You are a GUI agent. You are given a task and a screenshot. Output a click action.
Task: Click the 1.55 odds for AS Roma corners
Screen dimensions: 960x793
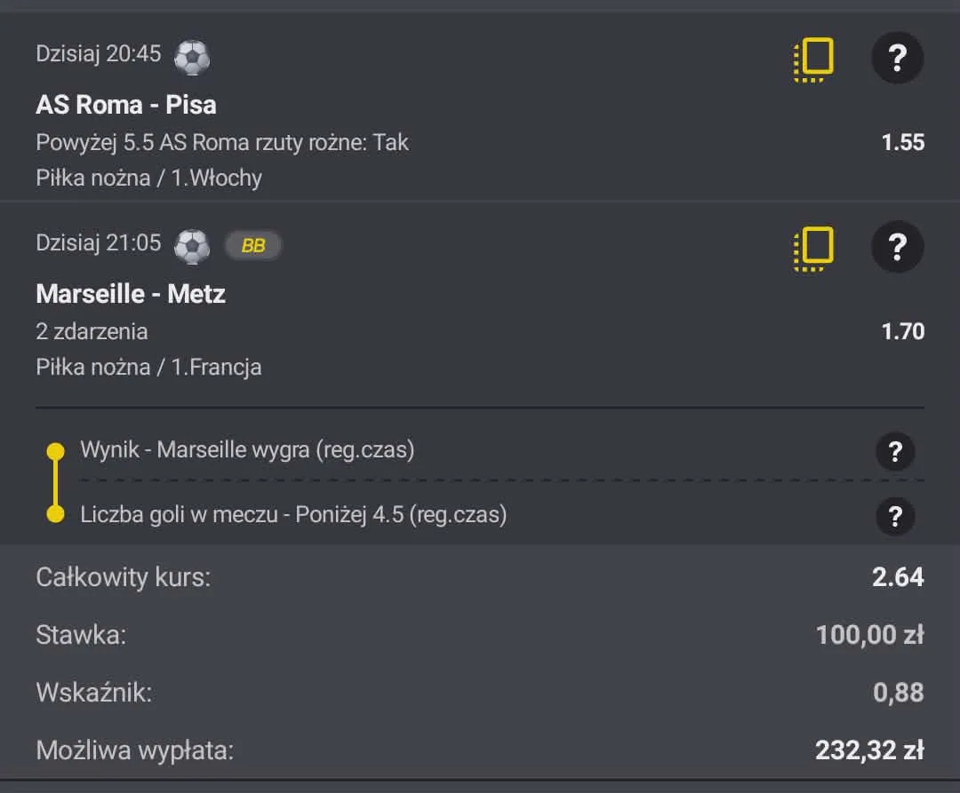(904, 142)
